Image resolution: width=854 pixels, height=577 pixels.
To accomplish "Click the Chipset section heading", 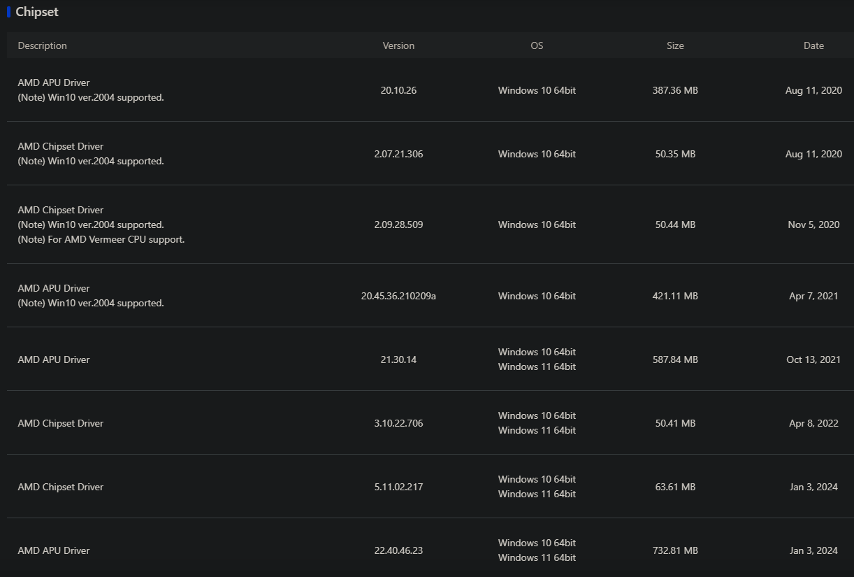I will coord(37,12).
